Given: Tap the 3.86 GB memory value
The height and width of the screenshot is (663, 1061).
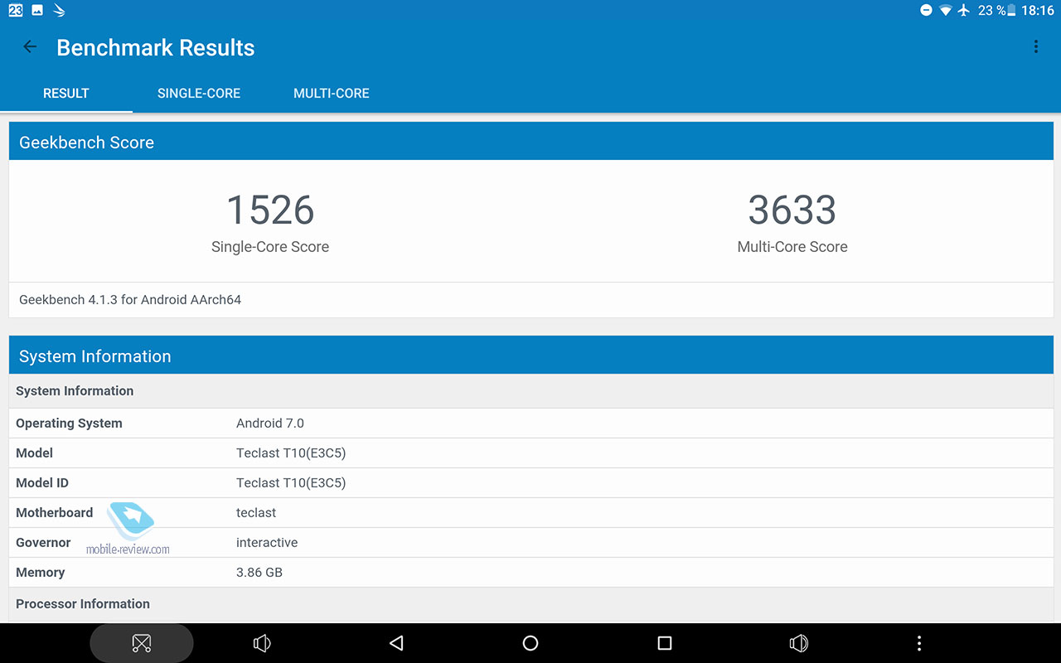Looking at the screenshot, I should (259, 573).
